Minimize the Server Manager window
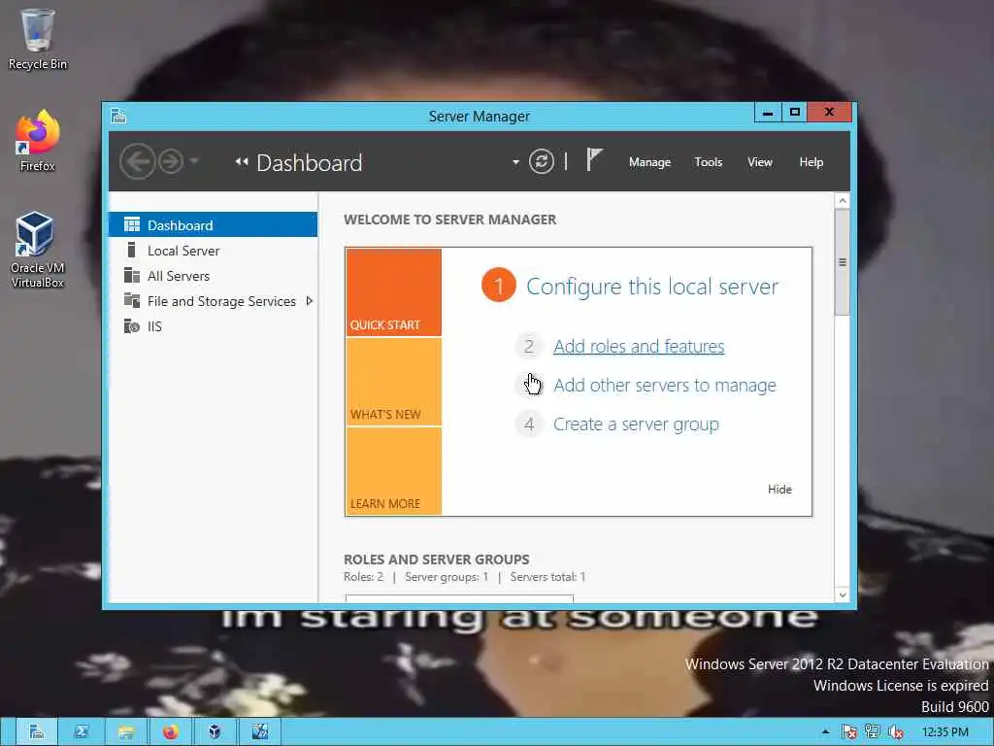The width and height of the screenshot is (994, 746). click(768, 113)
